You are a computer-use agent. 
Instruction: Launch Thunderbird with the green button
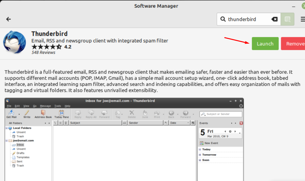click(x=265, y=44)
